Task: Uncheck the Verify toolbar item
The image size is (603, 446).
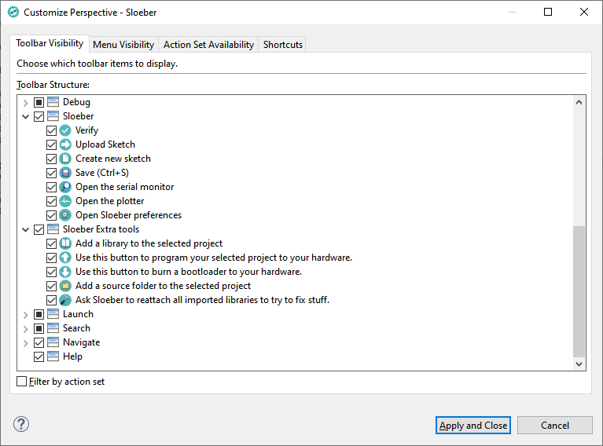Action: (x=52, y=130)
